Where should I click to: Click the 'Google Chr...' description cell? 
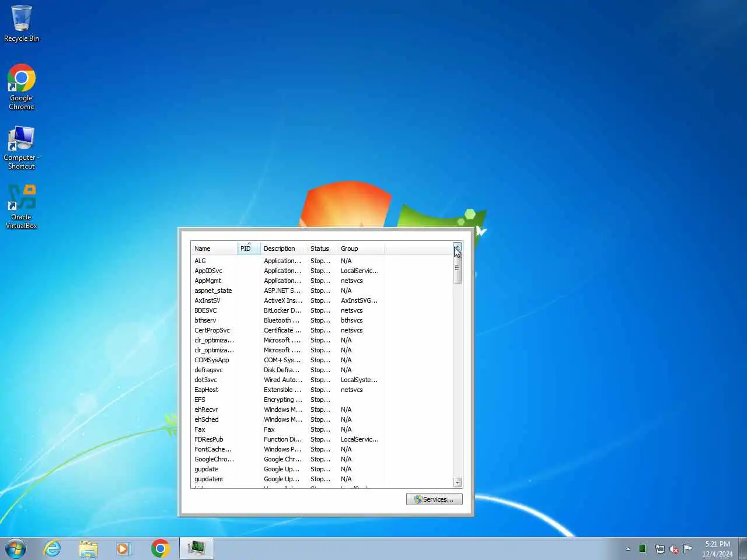click(x=283, y=459)
